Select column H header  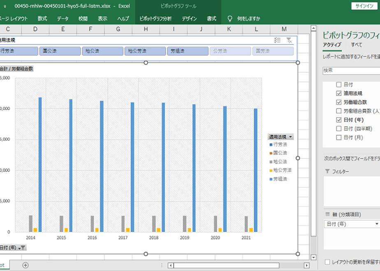point(146,29)
